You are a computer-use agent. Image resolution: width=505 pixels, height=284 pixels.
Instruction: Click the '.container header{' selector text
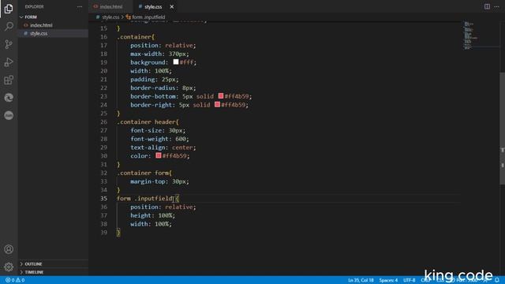(148, 121)
